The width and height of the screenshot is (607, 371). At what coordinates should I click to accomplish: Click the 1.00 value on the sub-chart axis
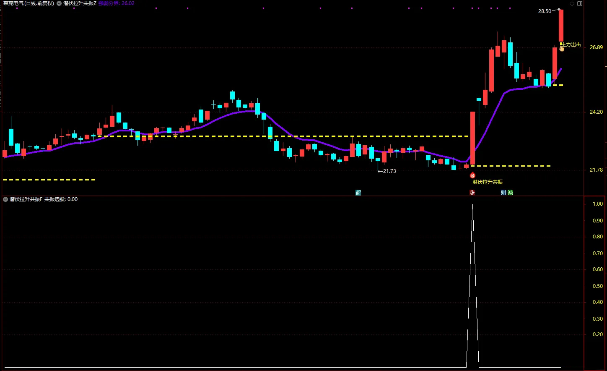[598, 204]
